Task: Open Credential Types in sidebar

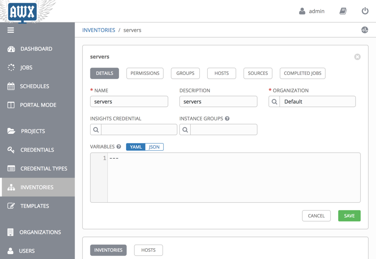Action: 37,169
